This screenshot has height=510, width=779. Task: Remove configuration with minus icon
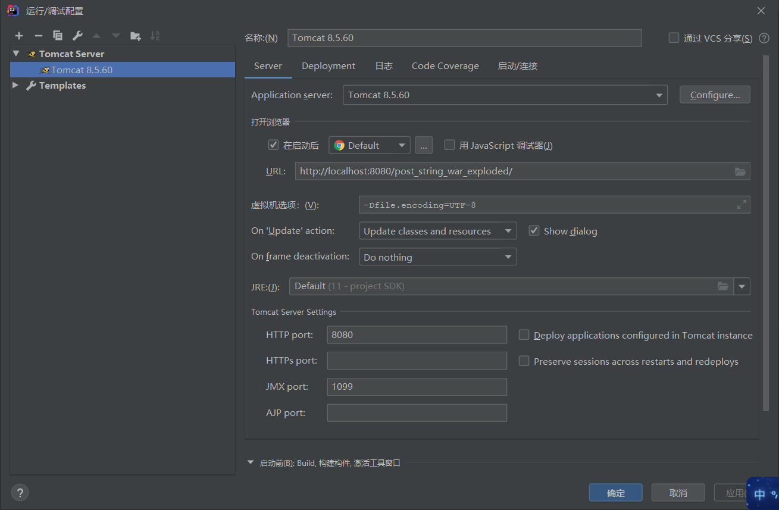[x=38, y=36]
